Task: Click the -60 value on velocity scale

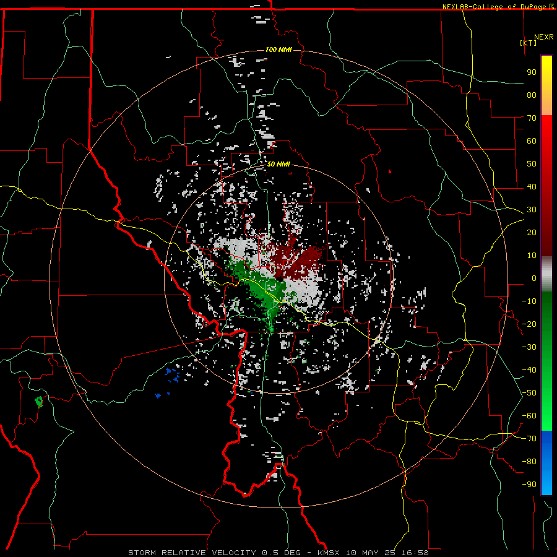Action: click(x=529, y=416)
